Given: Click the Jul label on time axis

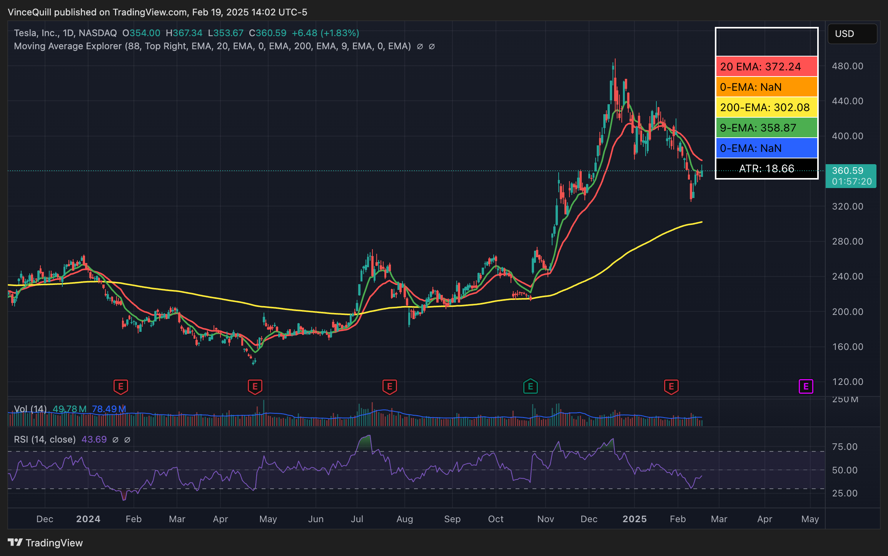Looking at the screenshot, I should tap(357, 519).
